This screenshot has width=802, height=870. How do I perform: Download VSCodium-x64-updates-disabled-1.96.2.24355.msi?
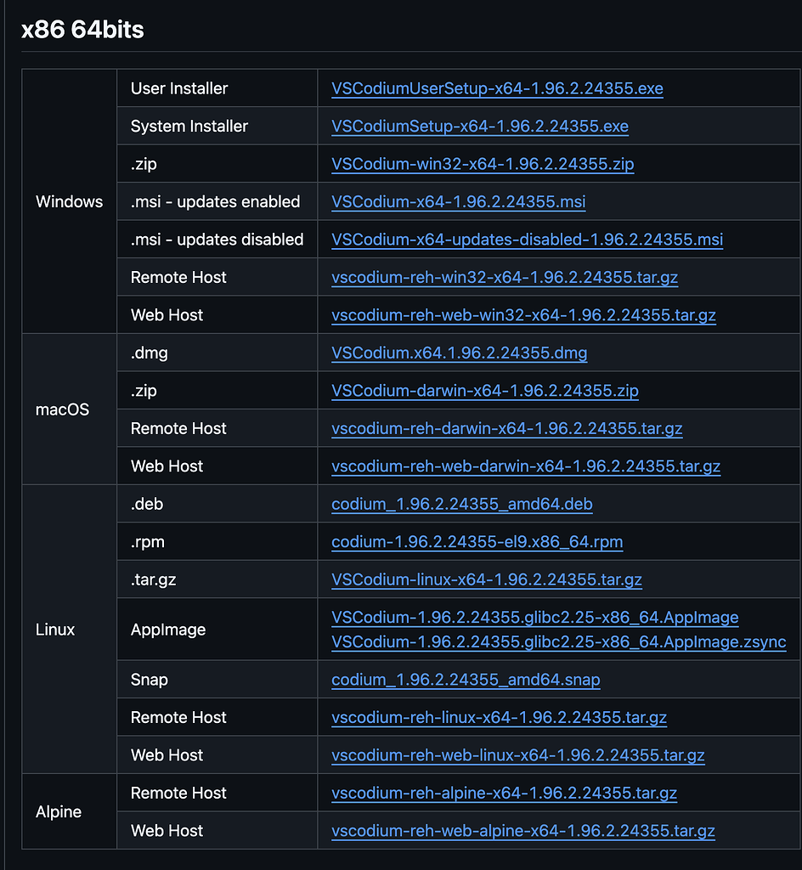tap(527, 240)
